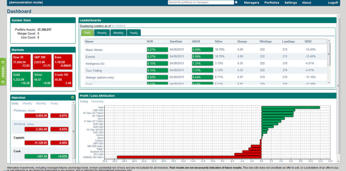Image resolution: width=346 pixels, height=171 pixels.
Task: Click the Gold market tile
Action: [x=21, y=79]
